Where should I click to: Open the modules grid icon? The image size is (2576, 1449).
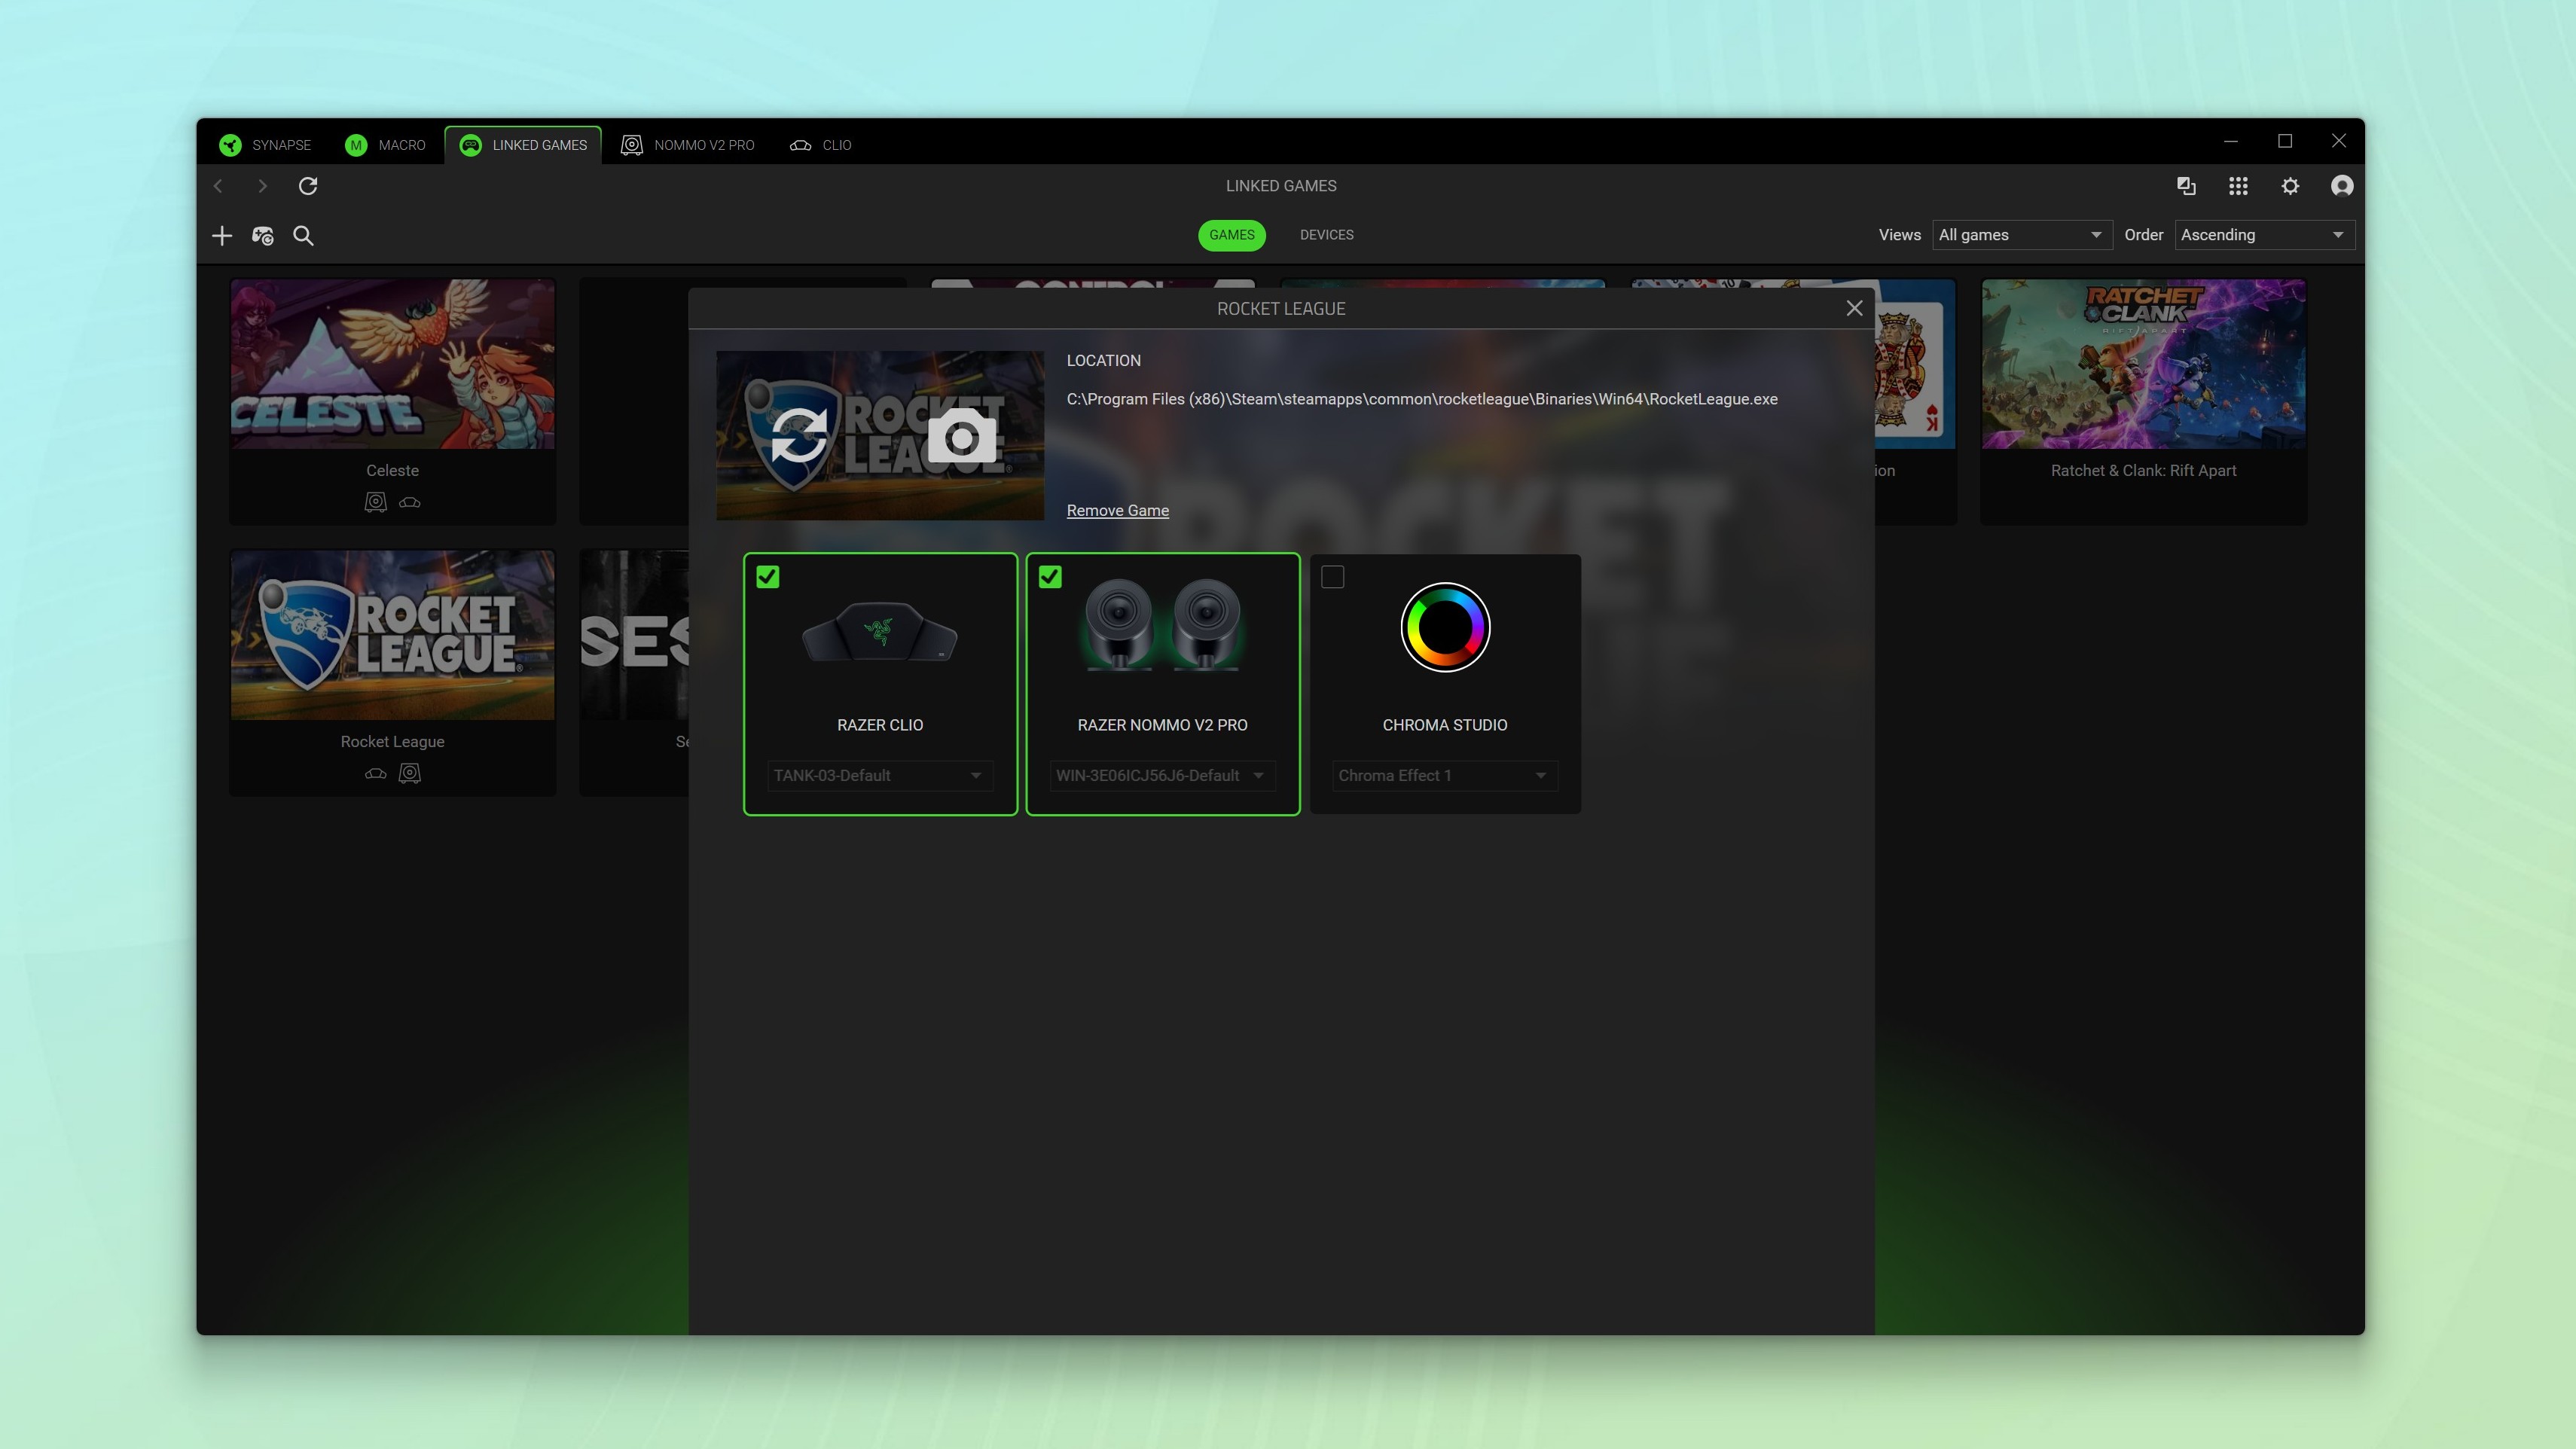(2238, 186)
